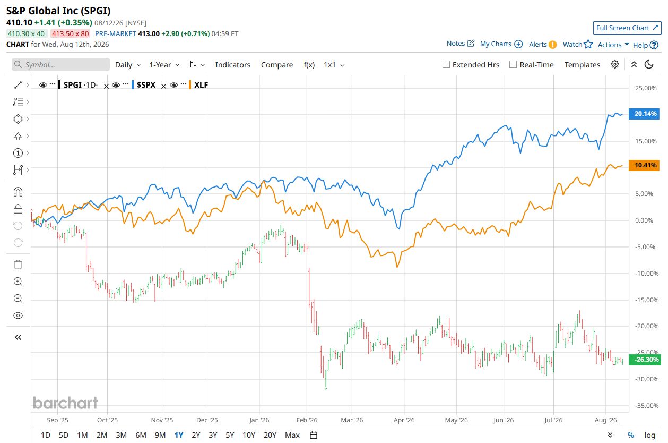Click the Compare button
The width and height of the screenshot is (668, 443).
(277, 64)
